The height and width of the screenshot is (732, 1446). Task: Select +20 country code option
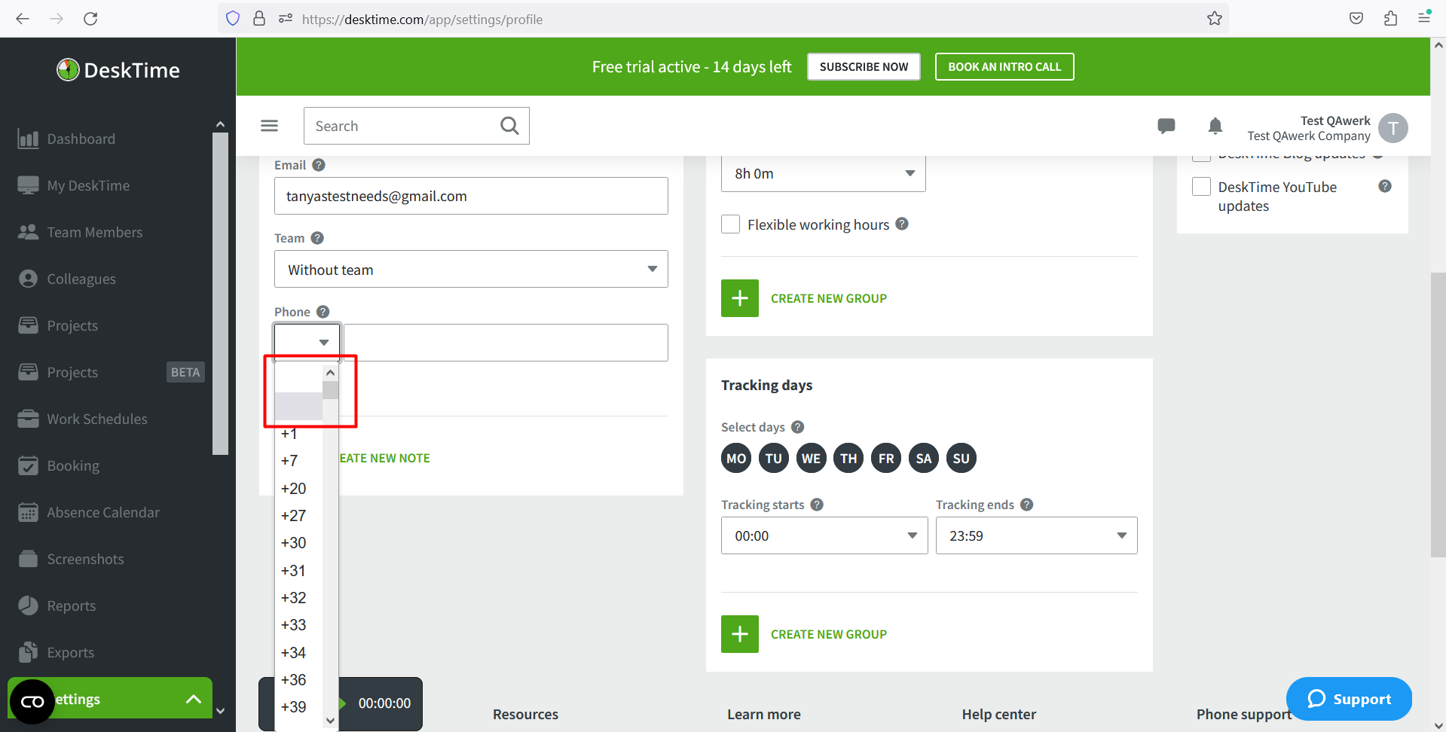coord(298,489)
